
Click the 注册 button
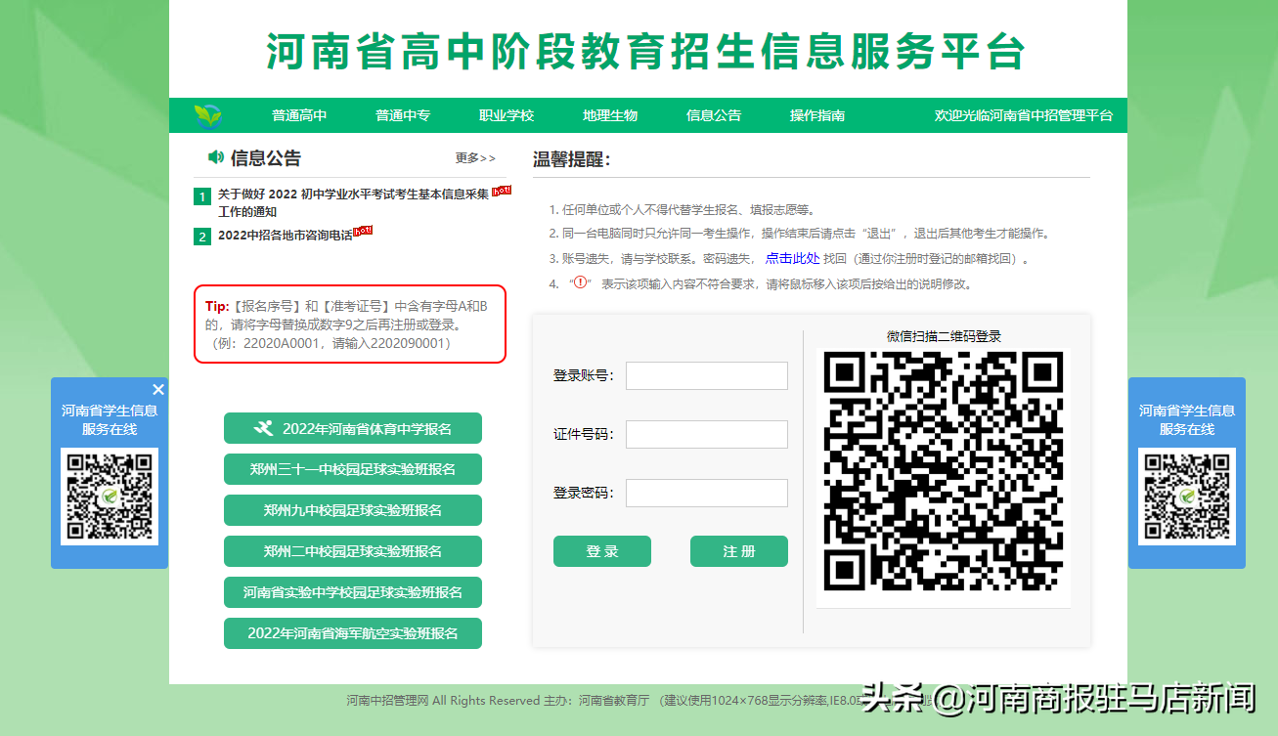point(739,551)
